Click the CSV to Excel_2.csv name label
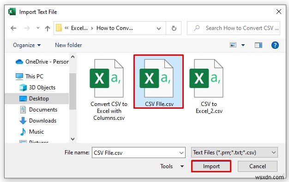 (209, 107)
